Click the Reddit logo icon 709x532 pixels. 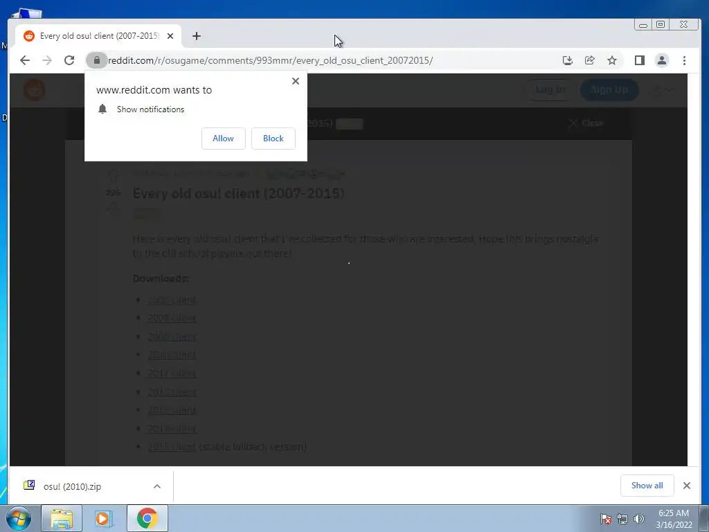pos(35,90)
